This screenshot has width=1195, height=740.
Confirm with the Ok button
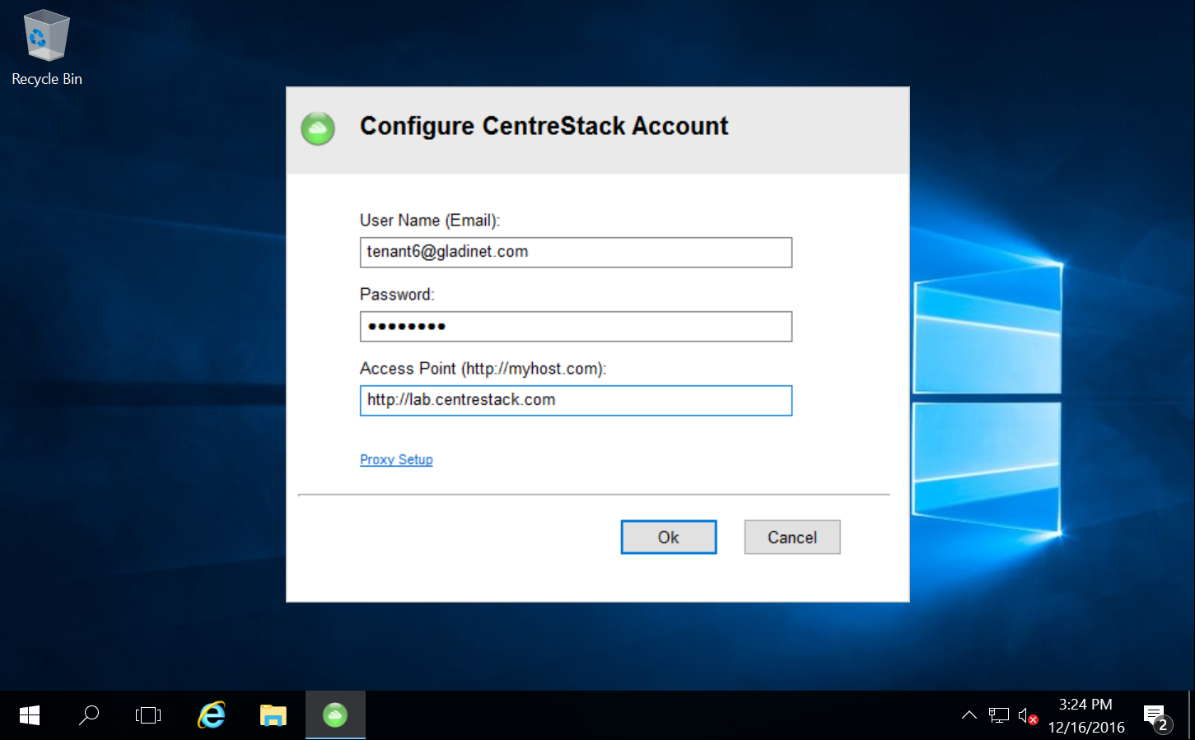tap(669, 537)
